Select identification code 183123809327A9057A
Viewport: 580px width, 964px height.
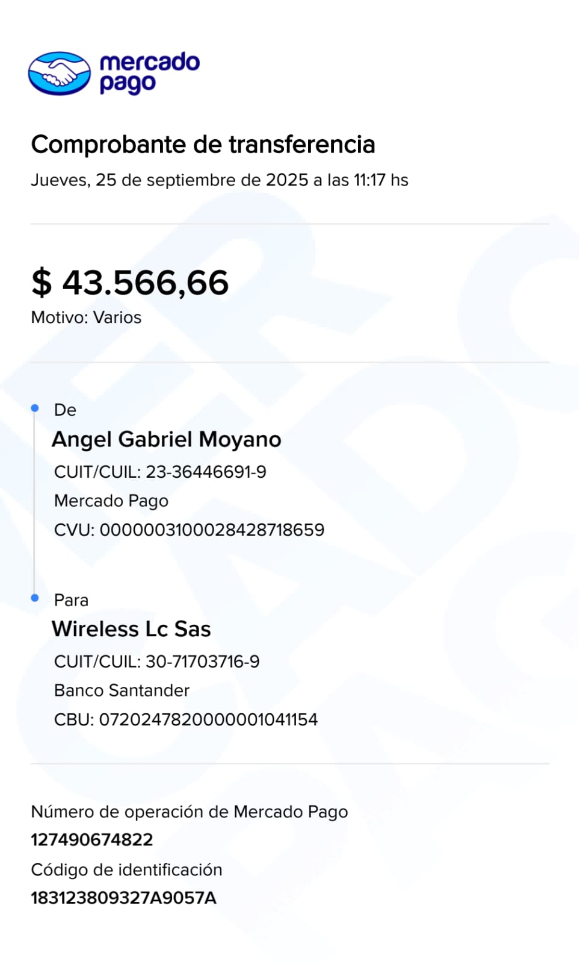click(x=123, y=898)
